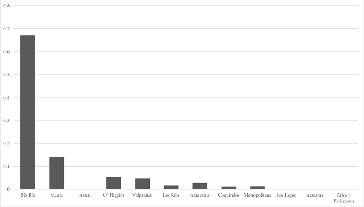Click the Bío Bío axis label
This screenshot has width=364, height=207.
(28, 196)
